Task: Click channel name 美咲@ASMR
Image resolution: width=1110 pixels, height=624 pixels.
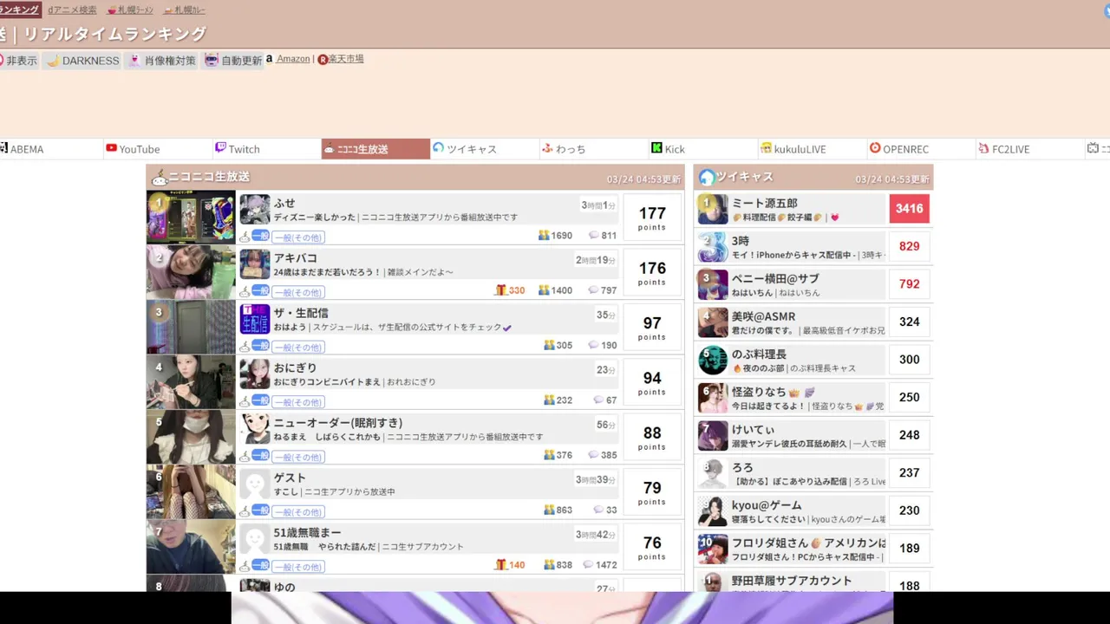Action: coord(763,316)
